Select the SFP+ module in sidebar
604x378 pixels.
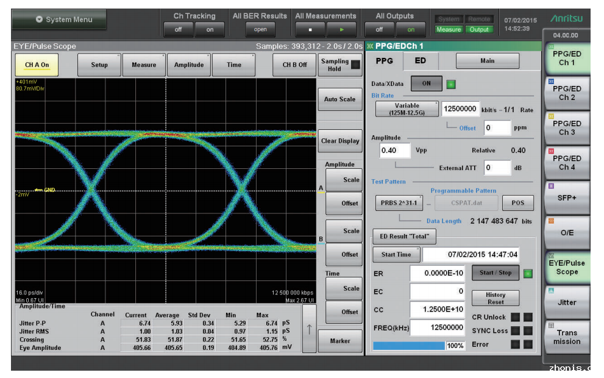click(566, 198)
